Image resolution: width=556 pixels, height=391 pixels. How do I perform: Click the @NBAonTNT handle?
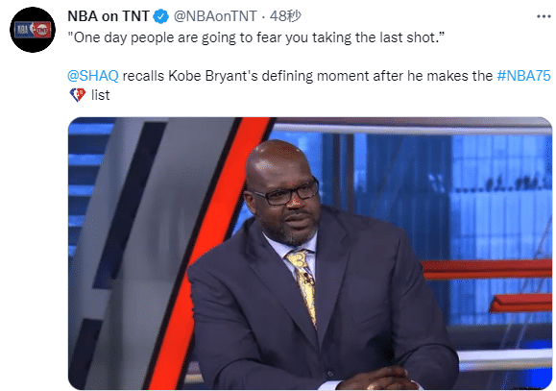[215, 16]
